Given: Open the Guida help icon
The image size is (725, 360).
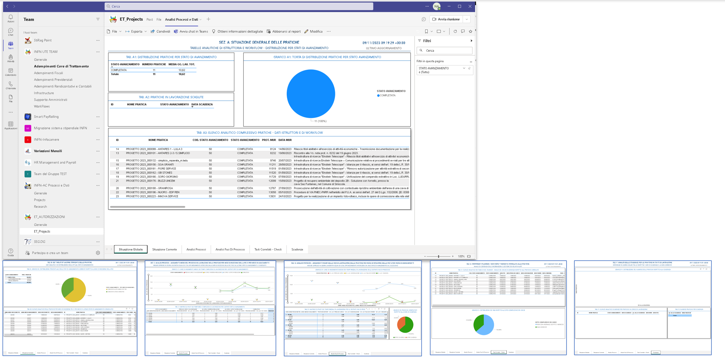Looking at the screenshot, I should (11, 252).
